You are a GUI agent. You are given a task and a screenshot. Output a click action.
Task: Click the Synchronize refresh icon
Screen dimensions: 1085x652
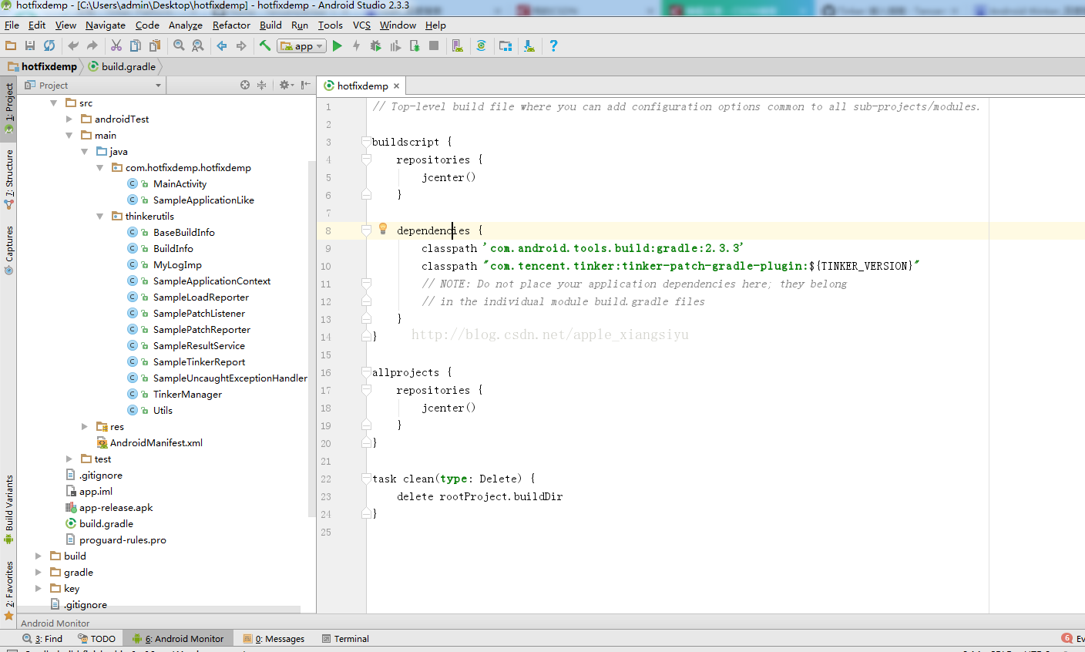coord(49,46)
